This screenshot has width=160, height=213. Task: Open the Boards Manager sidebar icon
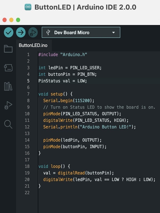[x=8, y=68]
